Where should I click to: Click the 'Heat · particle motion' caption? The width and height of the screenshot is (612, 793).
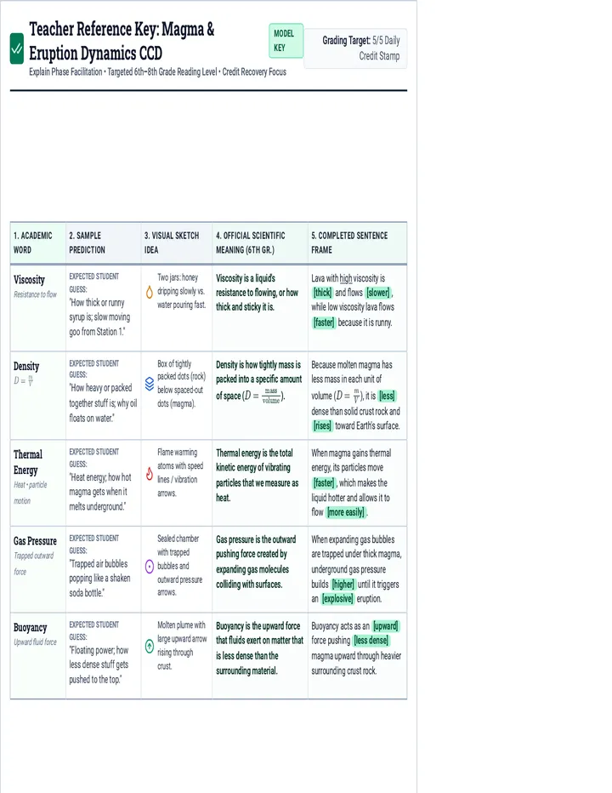tap(31, 493)
